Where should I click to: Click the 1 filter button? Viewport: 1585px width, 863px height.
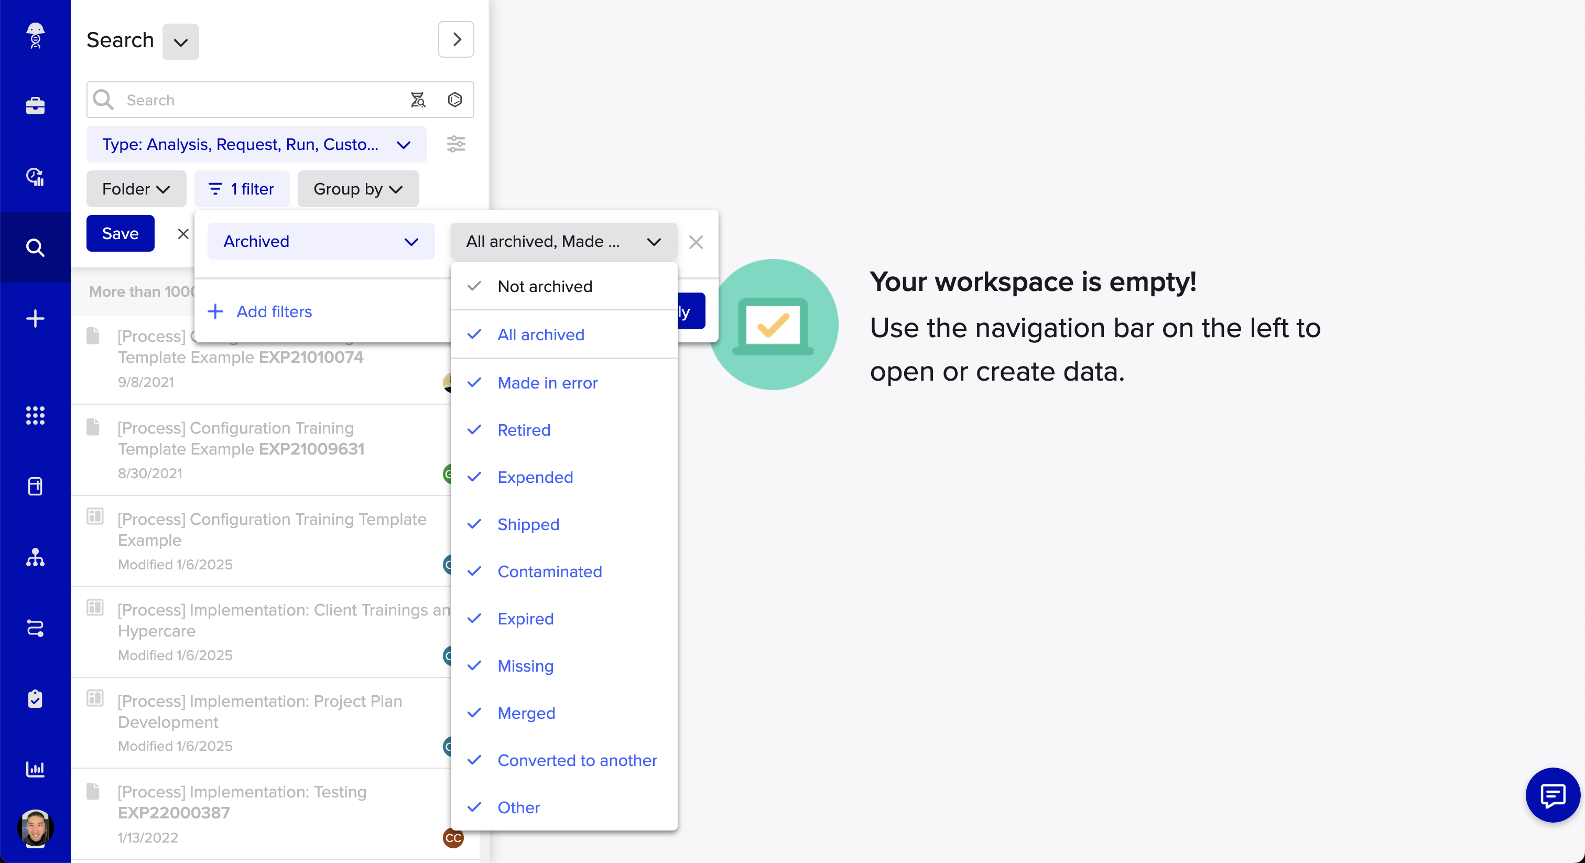click(242, 188)
